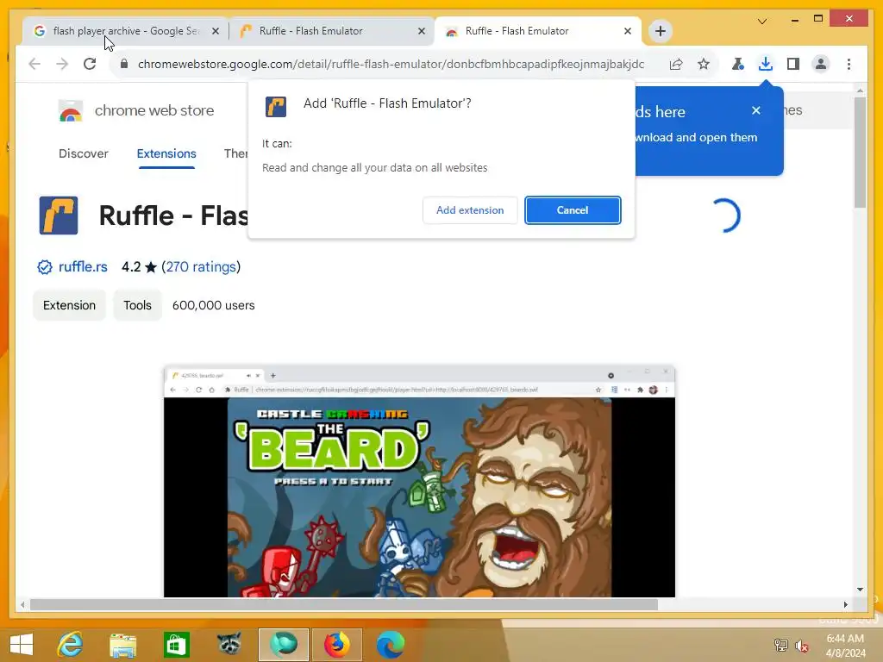Viewport: 883px width, 662px height.
Task: Click the Extension category chip
Action: pos(69,305)
